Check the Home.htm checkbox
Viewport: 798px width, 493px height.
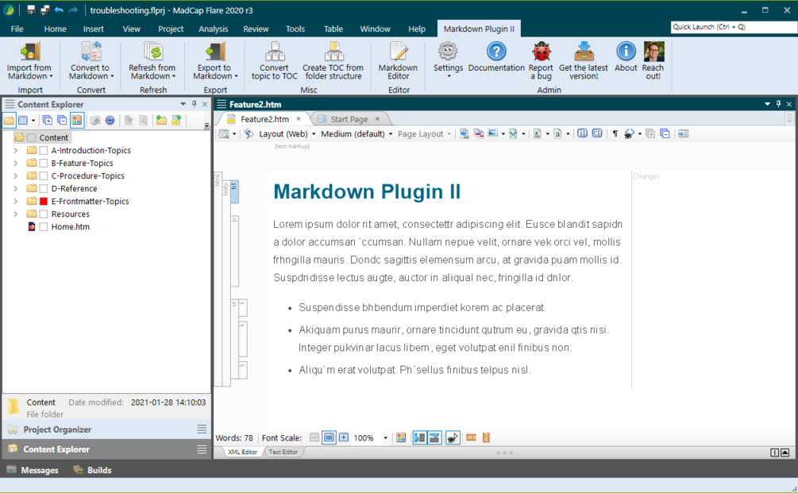point(44,227)
